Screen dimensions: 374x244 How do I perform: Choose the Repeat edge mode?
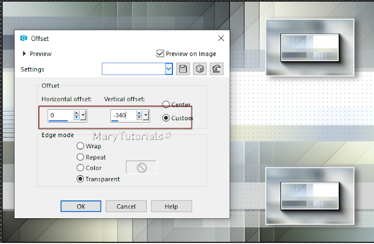point(81,157)
